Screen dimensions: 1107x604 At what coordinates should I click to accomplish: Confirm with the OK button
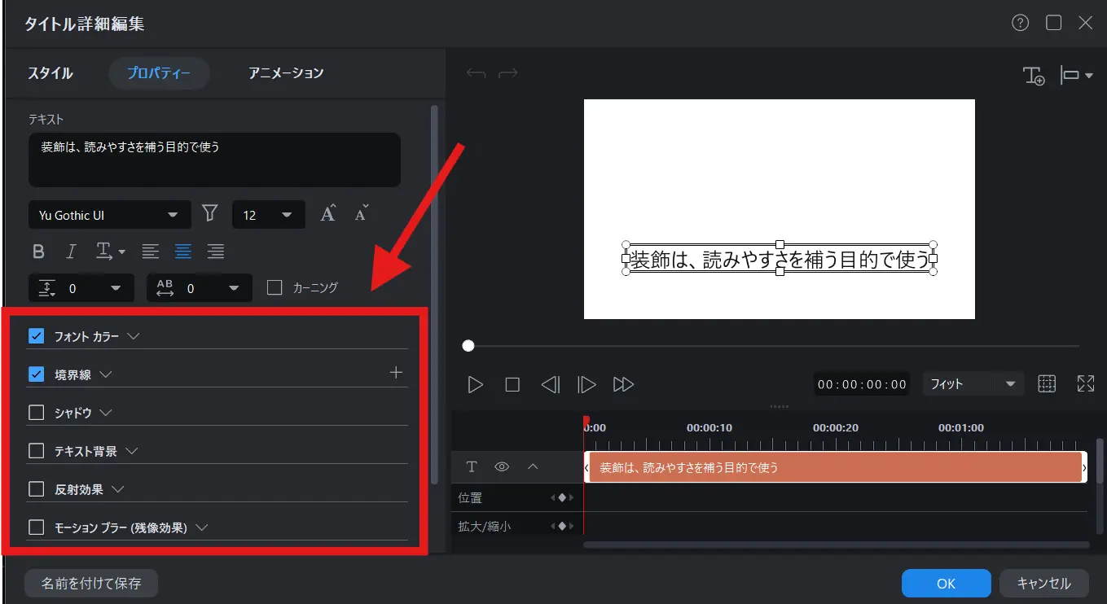(x=946, y=584)
